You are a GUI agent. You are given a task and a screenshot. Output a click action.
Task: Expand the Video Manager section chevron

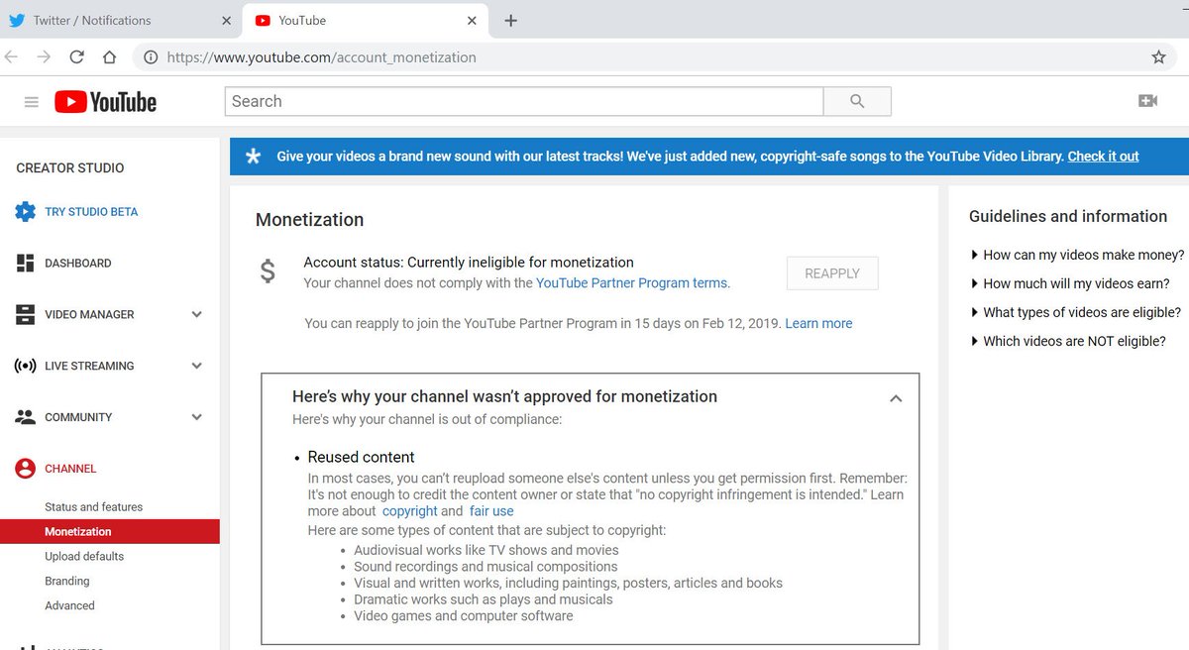coord(196,314)
